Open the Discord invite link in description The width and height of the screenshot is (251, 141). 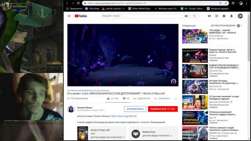[124, 116]
